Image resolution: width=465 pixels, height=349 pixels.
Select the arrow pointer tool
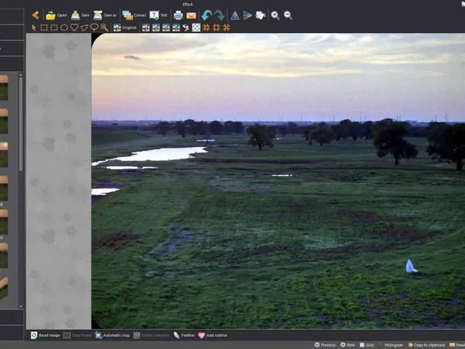34,27
